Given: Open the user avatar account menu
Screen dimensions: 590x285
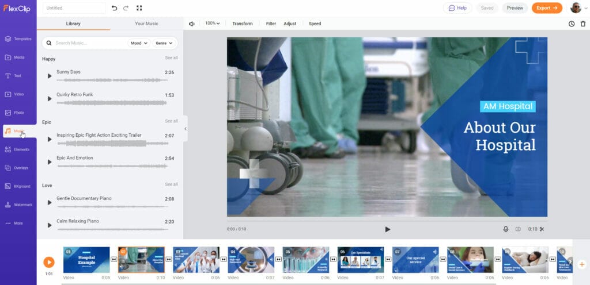Looking at the screenshot, I should click(x=578, y=8).
